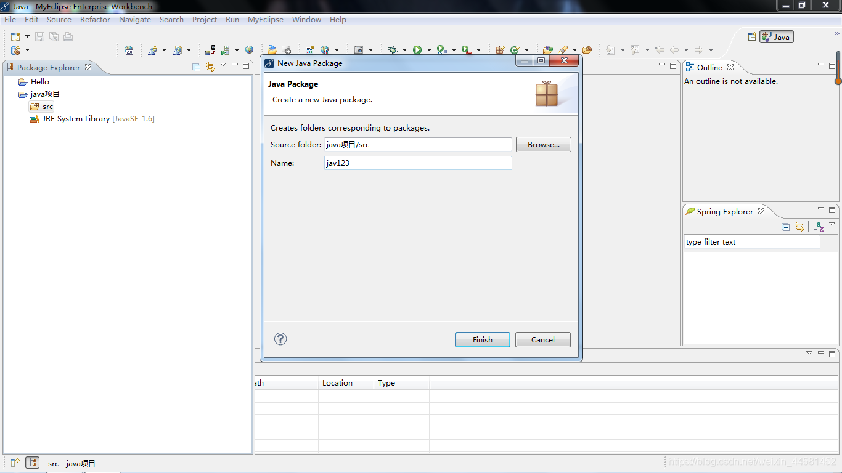
Task: Click the Open Type toolbar icon
Action: (548, 50)
